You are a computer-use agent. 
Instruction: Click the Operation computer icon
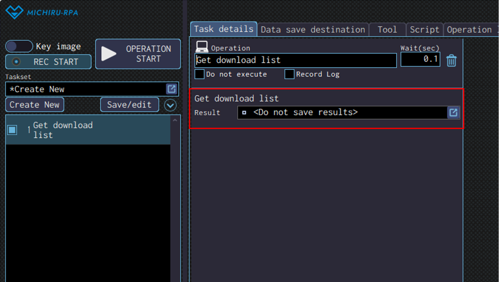202,47
